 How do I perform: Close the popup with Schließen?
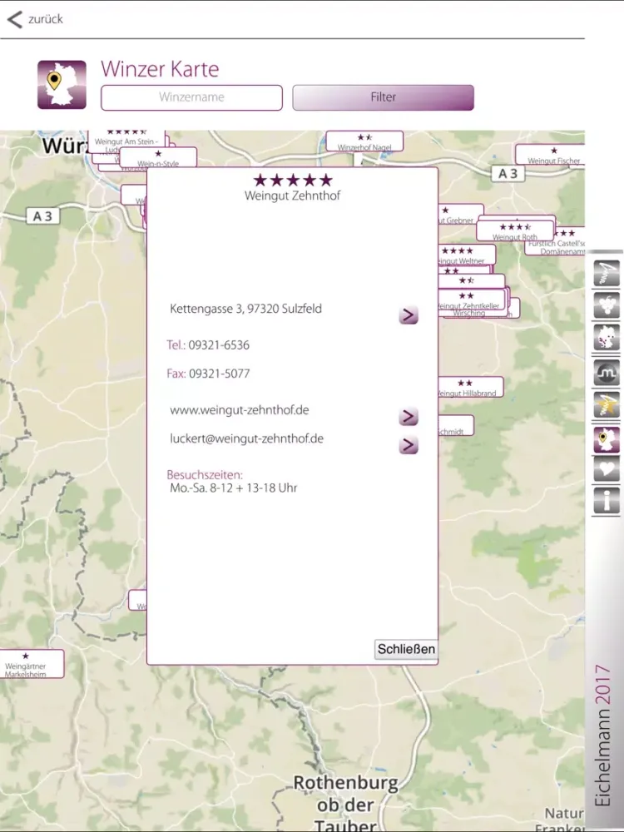coord(406,650)
